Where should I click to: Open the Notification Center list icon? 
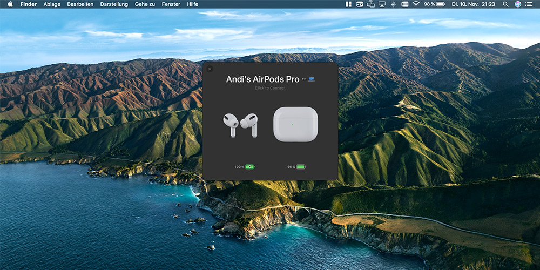click(x=529, y=4)
